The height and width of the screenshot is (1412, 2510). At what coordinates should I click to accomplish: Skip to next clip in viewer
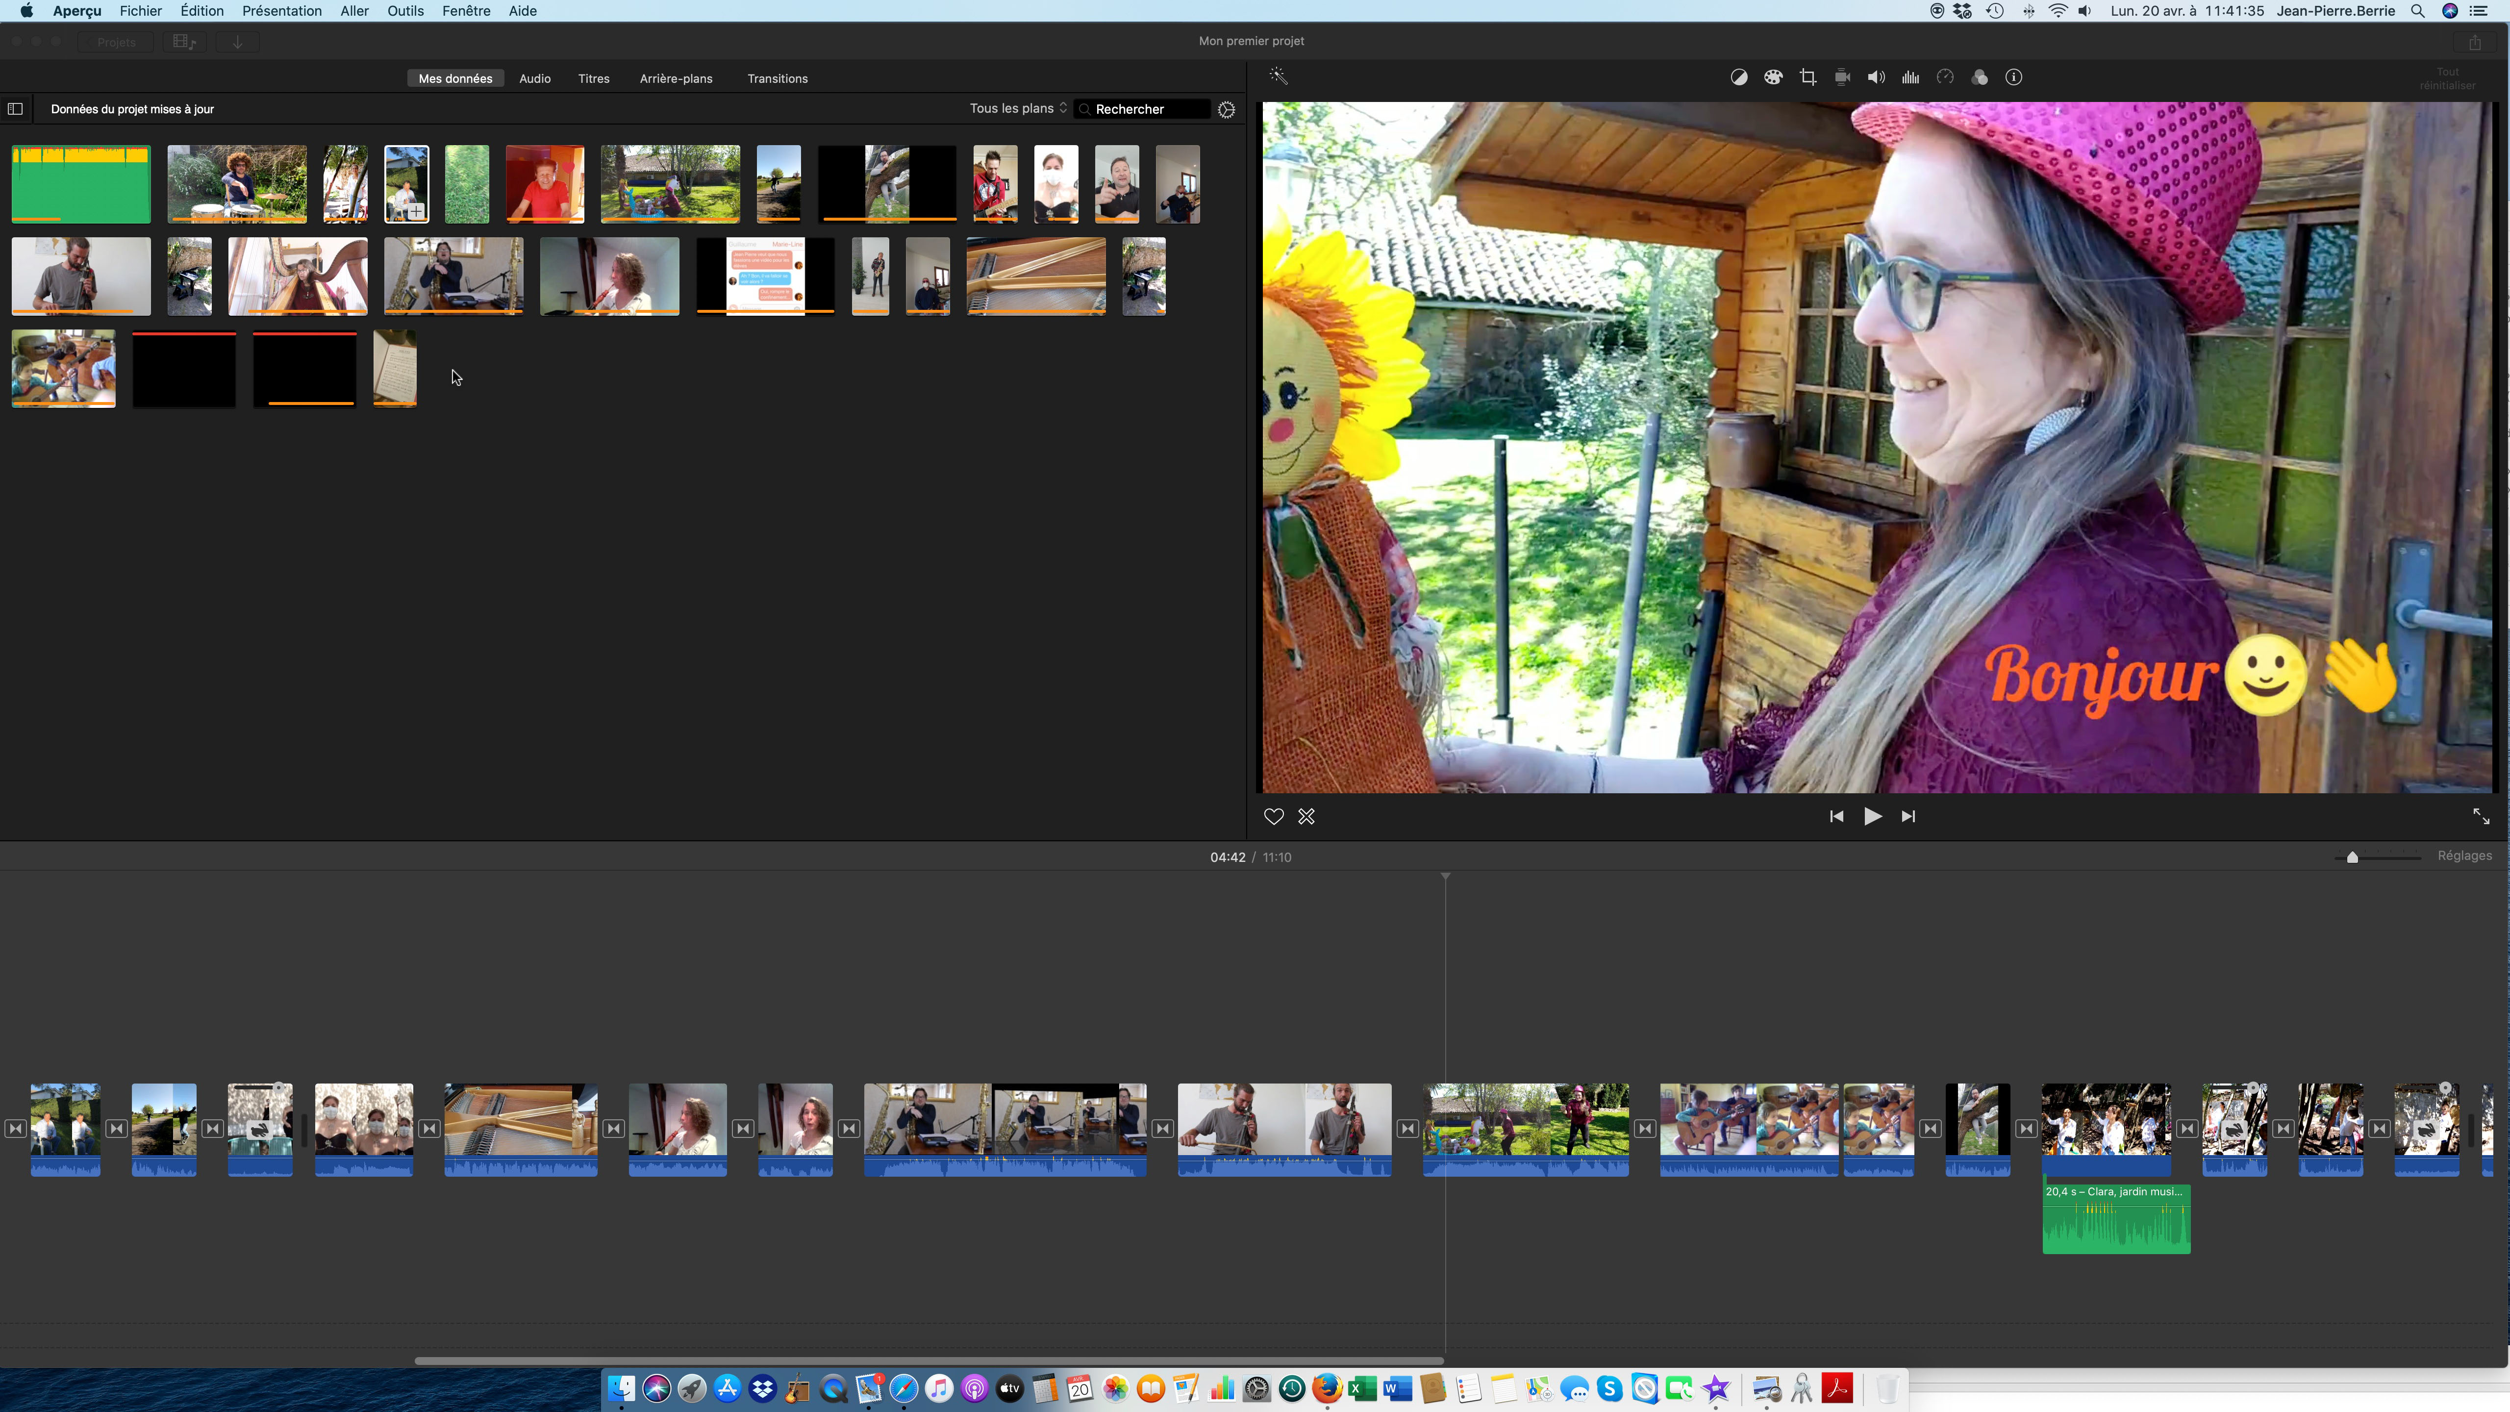[x=1908, y=817]
